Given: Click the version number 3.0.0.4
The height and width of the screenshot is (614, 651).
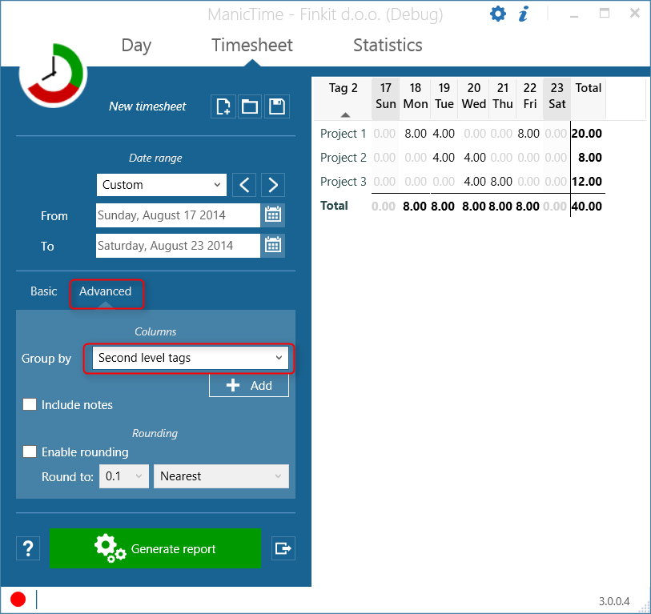Looking at the screenshot, I should coord(614,601).
